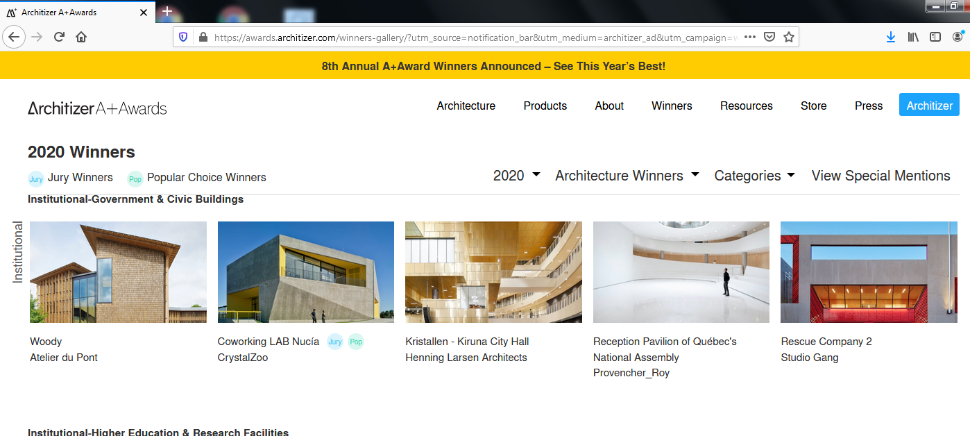Image resolution: width=970 pixels, height=436 pixels.
Task: Click the Provencher_Roy firm name
Action: (x=631, y=374)
